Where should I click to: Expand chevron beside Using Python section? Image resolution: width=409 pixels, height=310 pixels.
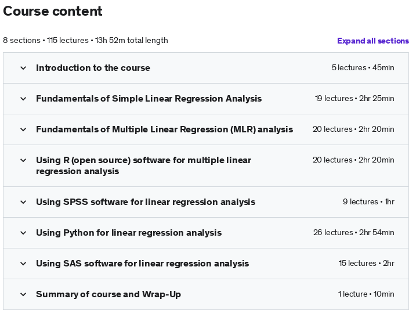23,233
